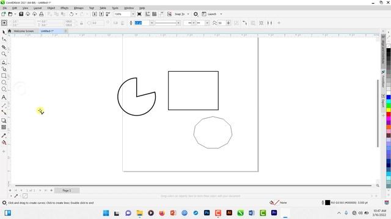This screenshot has height=219, width=391.
Task: Switch to the Welcome Screen tab
Action: [x=23, y=31]
